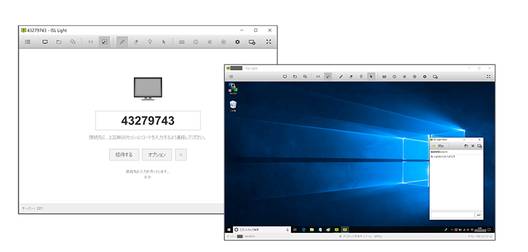This screenshot has width=528, height=252.
Task: Click session code field 43279743
Action: (x=148, y=121)
